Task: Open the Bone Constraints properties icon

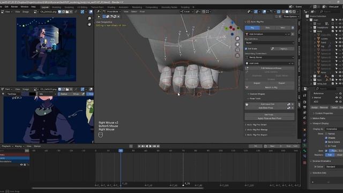Action: tap(305, 156)
